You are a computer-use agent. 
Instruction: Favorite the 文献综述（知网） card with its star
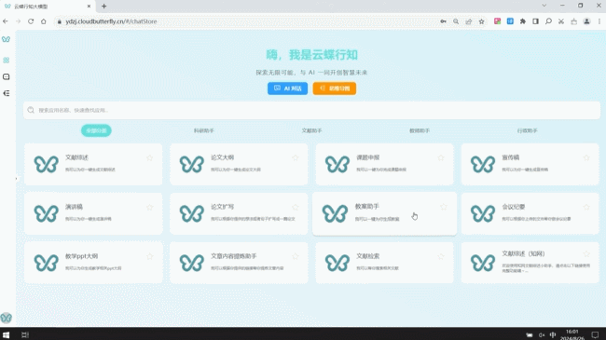[586, 254]
